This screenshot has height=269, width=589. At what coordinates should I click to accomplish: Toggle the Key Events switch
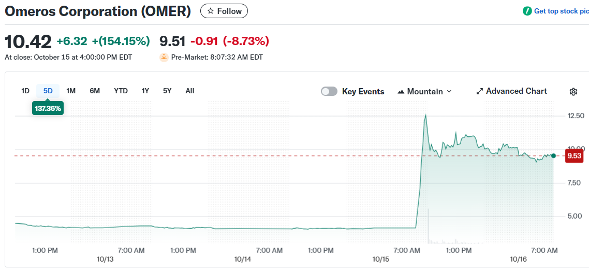[x=329, y=91]
